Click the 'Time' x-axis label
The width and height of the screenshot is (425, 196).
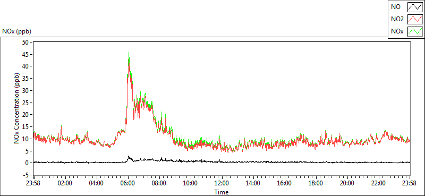[221, 192]
